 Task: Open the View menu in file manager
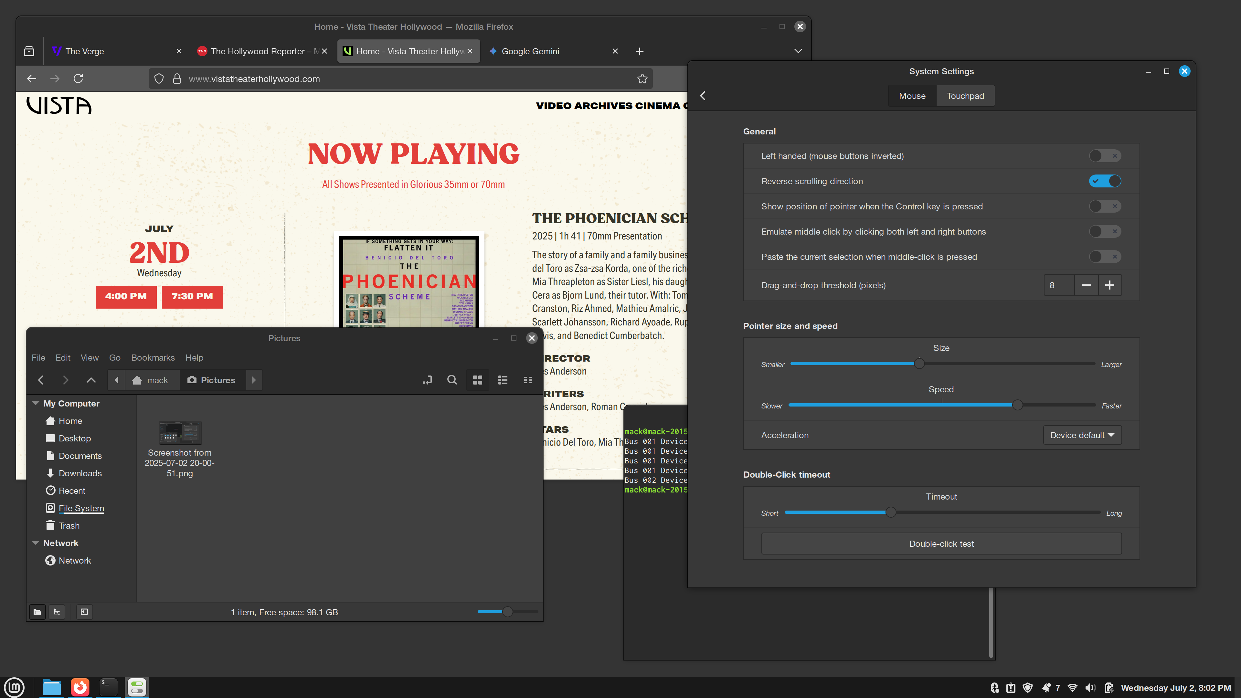coord(89,357)
